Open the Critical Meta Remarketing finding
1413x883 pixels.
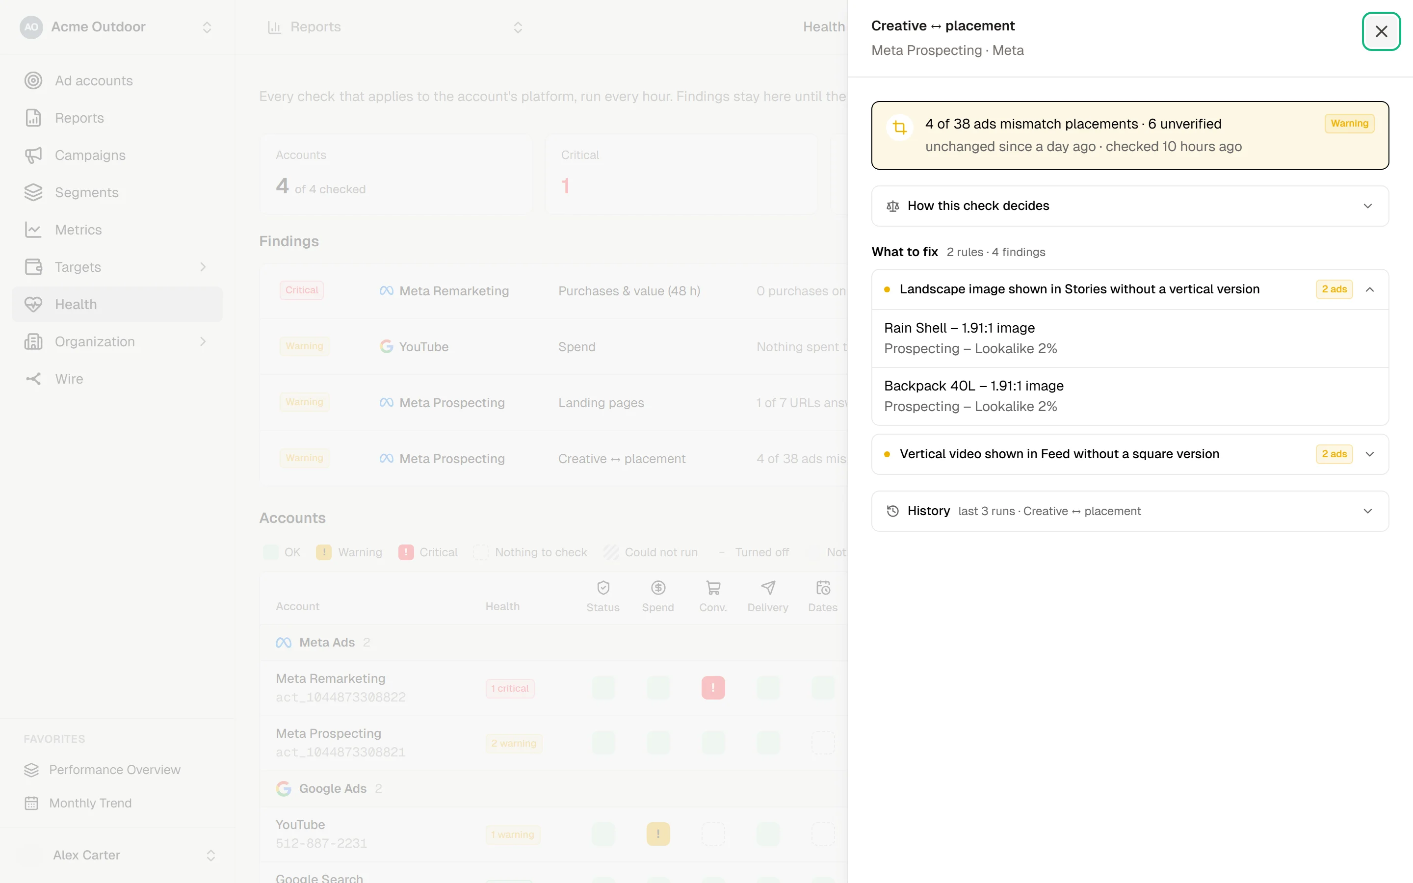(553, 291)
